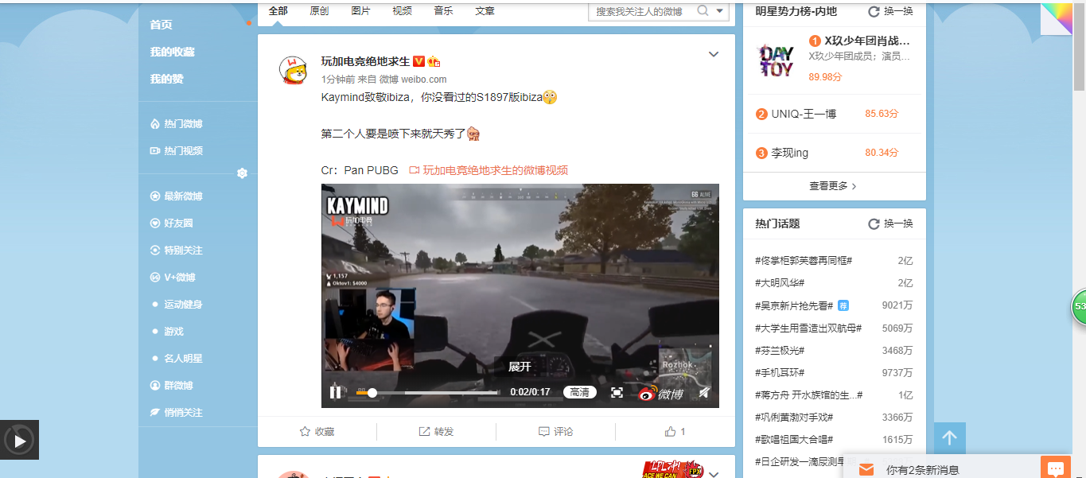
Task: Open the 高清 video quality selector
Action: click(580, 392)
